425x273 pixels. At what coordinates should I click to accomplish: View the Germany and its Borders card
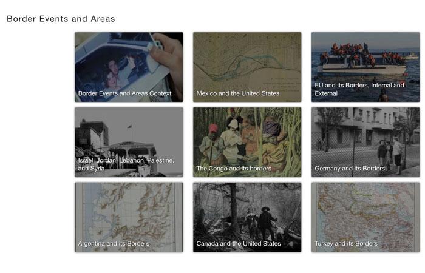tap(365, 142)
